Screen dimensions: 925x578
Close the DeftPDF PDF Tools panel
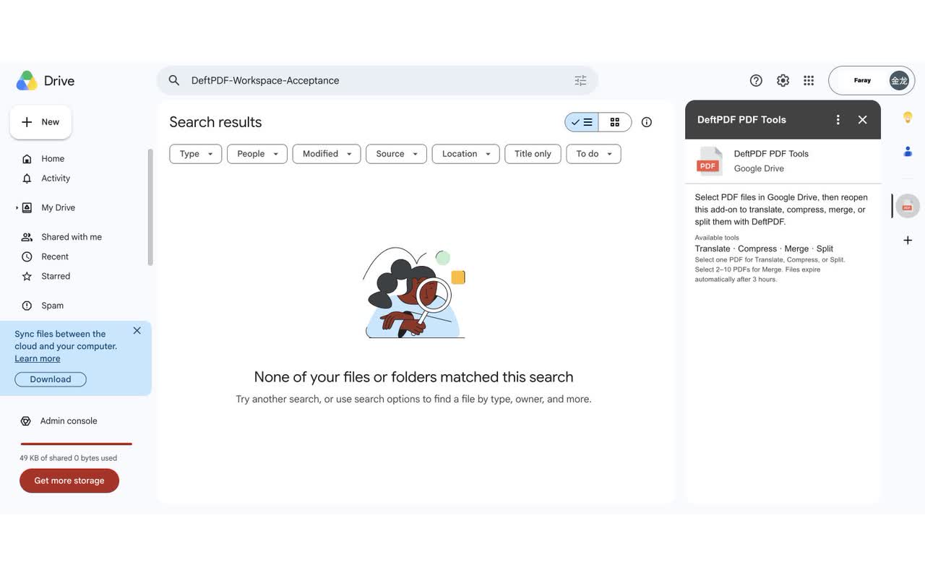862,120
